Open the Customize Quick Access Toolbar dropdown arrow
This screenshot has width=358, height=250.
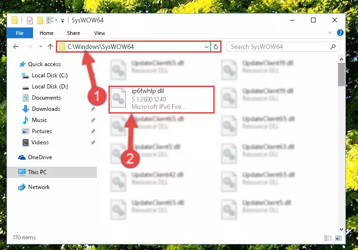pyautogui.click(x=62, y=21)
